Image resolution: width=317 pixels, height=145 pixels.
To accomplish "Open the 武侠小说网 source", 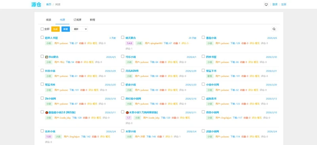I will (x=212, y=132).
